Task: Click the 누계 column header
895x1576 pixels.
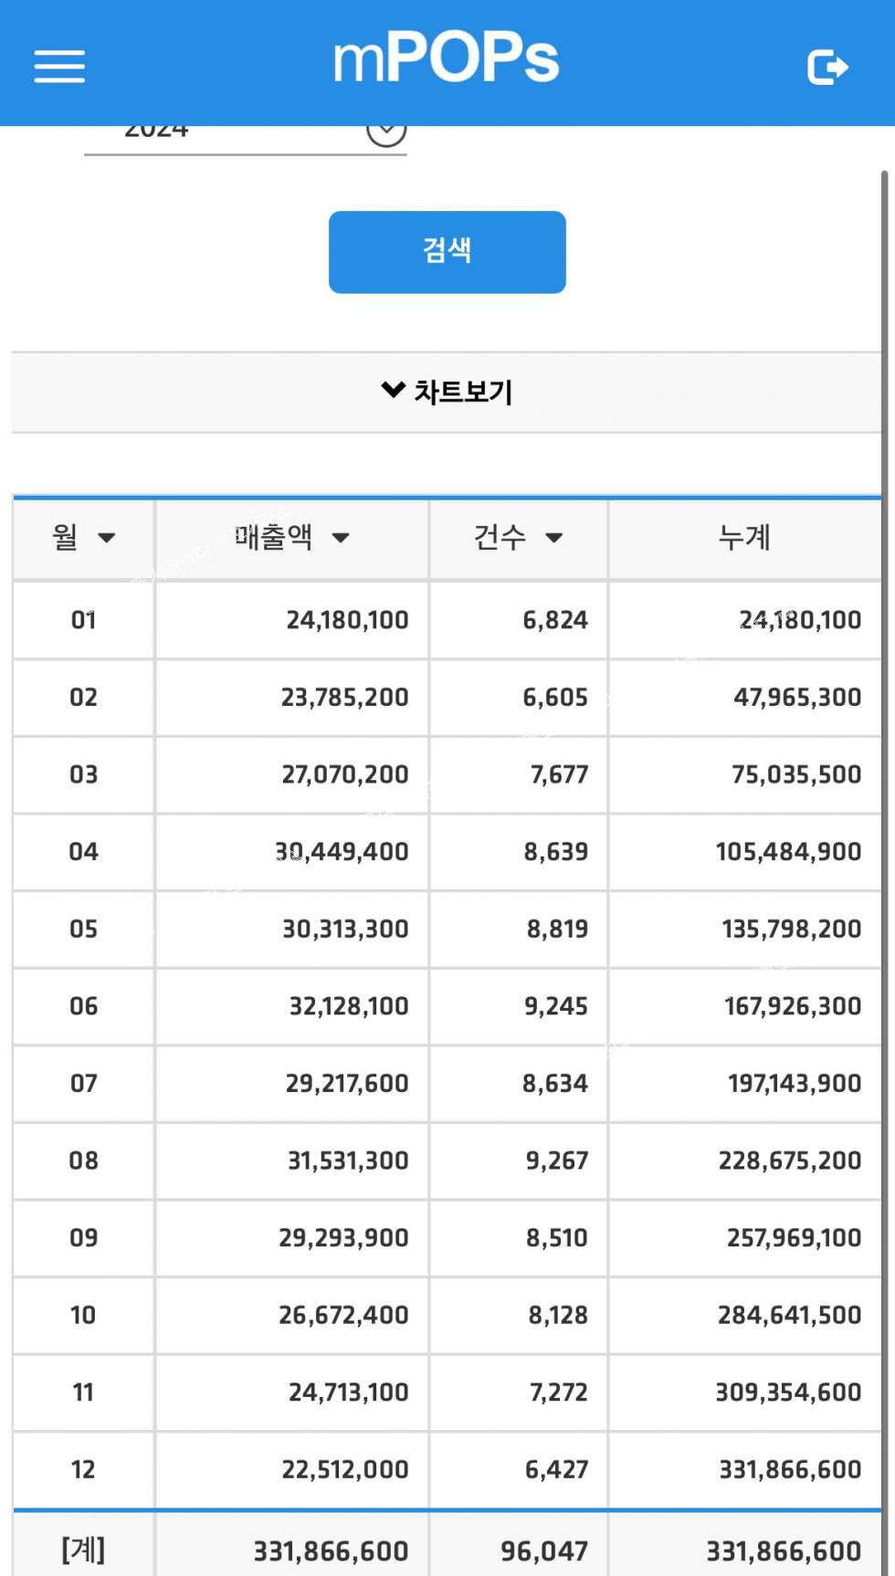Action: (x=744, y=538)
